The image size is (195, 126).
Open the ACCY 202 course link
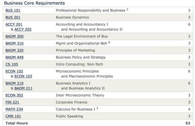(23, 29)
